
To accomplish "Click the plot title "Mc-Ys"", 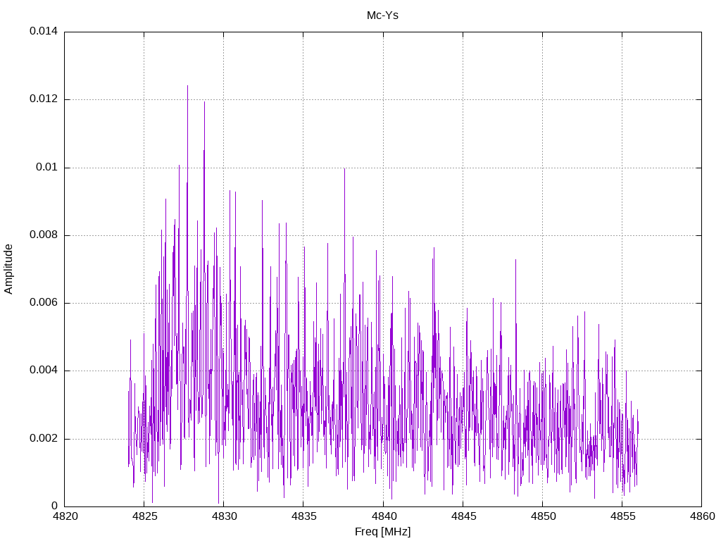I will pos(382,15).
